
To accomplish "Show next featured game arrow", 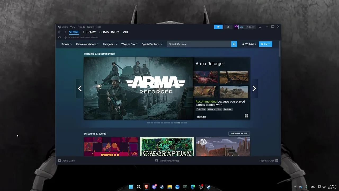I will pos(254,88).
